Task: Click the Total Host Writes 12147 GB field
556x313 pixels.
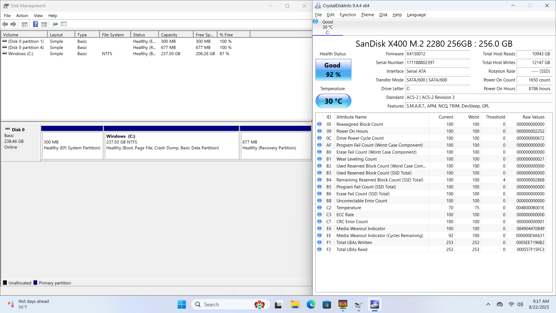Action: pyautogui.click(x=534, y=63)
